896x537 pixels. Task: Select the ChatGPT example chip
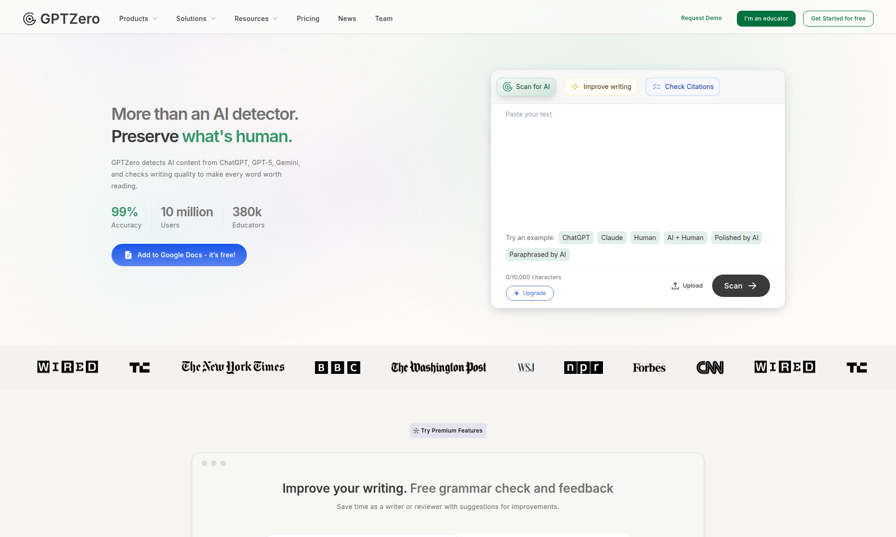click(575, 238)
